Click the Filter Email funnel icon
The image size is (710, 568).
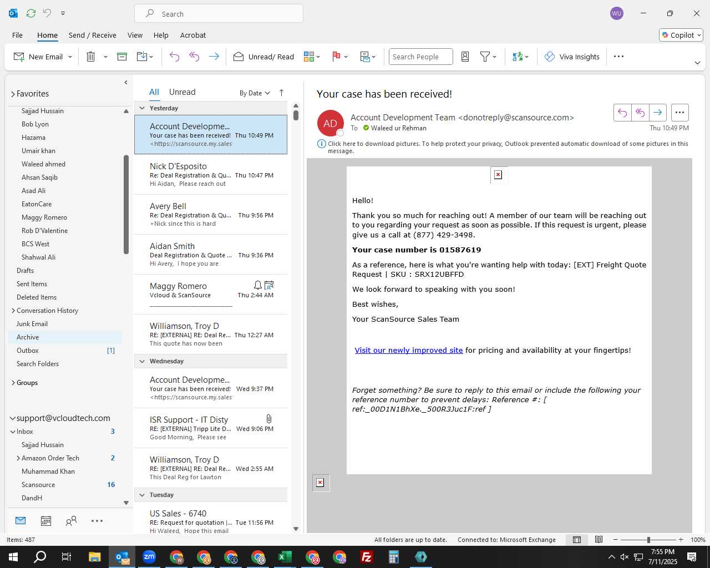pyautogui.click(x=485, y=57)
